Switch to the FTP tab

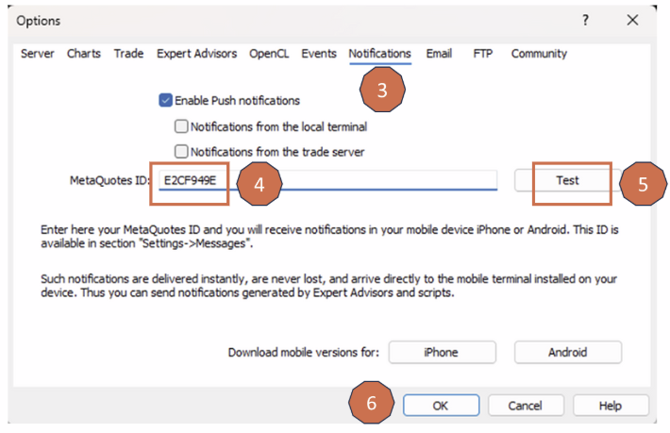coord(482,54)
